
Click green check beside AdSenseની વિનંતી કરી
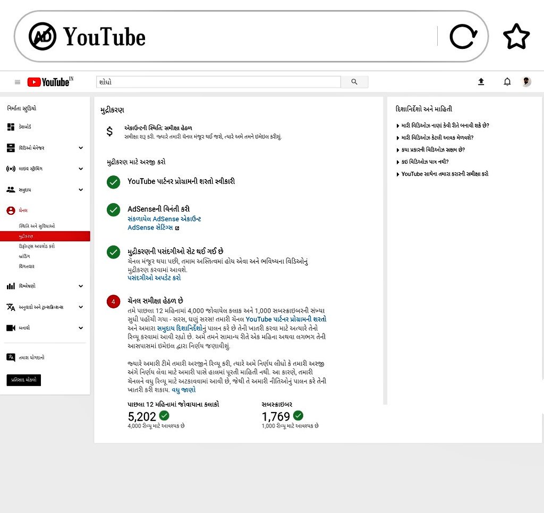114,209
